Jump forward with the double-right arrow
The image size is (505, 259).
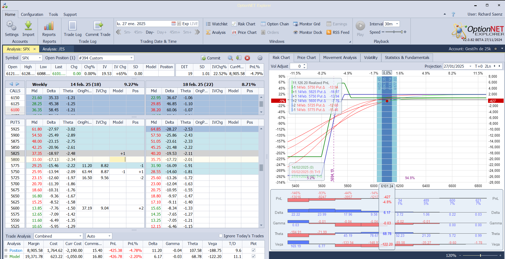click(197, 32)
